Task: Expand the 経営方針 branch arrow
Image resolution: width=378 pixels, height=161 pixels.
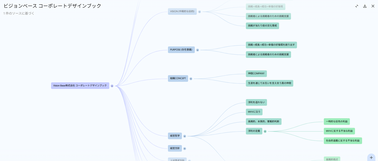Action: click(x=185, y=148)
